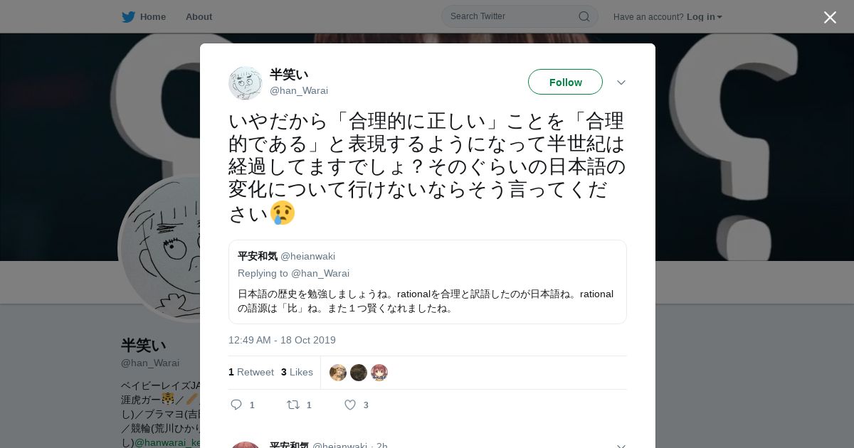Click the retweet arrows icon

pos(292,405)
